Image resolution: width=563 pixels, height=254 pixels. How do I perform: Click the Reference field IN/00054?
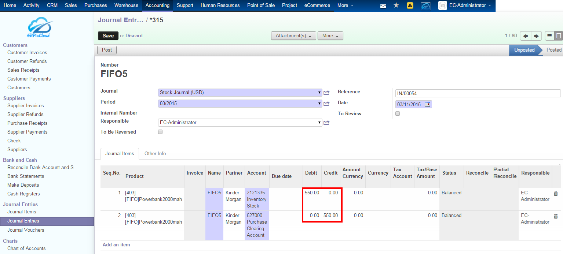(x=478, y=93)
